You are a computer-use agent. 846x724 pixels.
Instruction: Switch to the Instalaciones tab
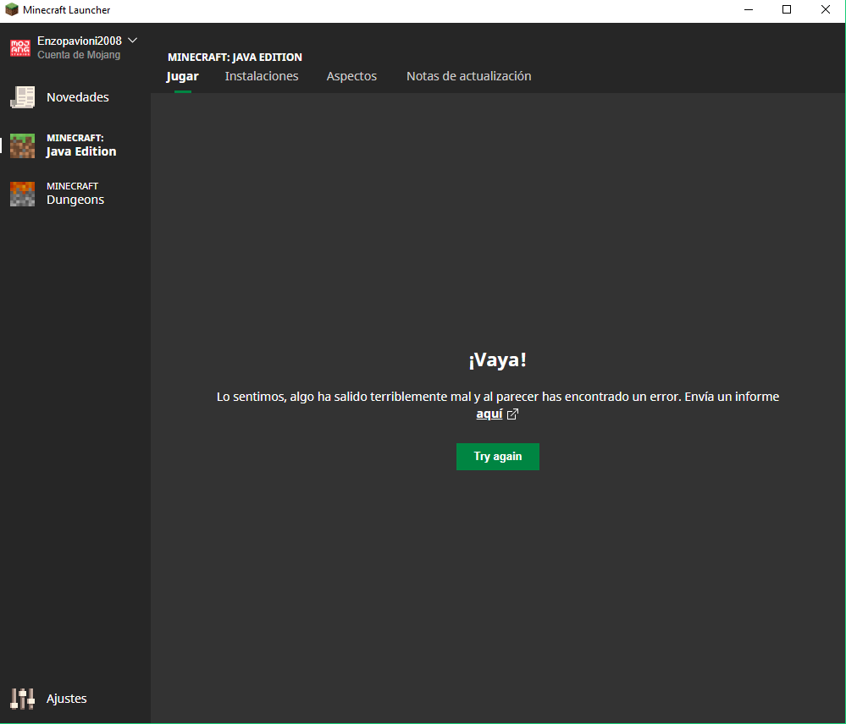[262, 76]
